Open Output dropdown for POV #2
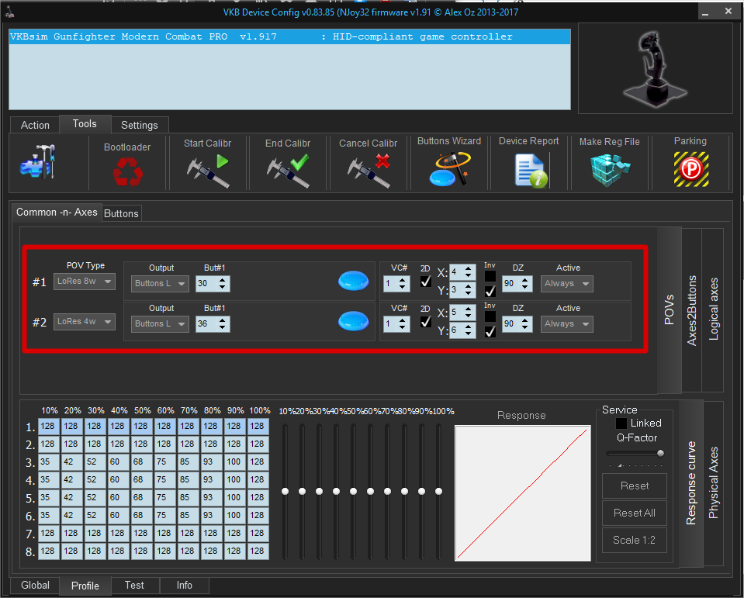Image resolution: width=744 pixels, height=598 pixels. point(160,324)
